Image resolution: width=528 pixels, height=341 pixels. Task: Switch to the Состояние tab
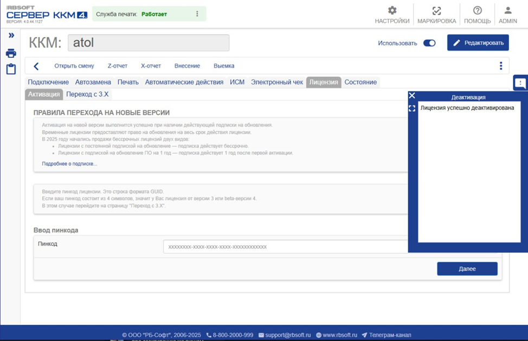click(360, 82)
